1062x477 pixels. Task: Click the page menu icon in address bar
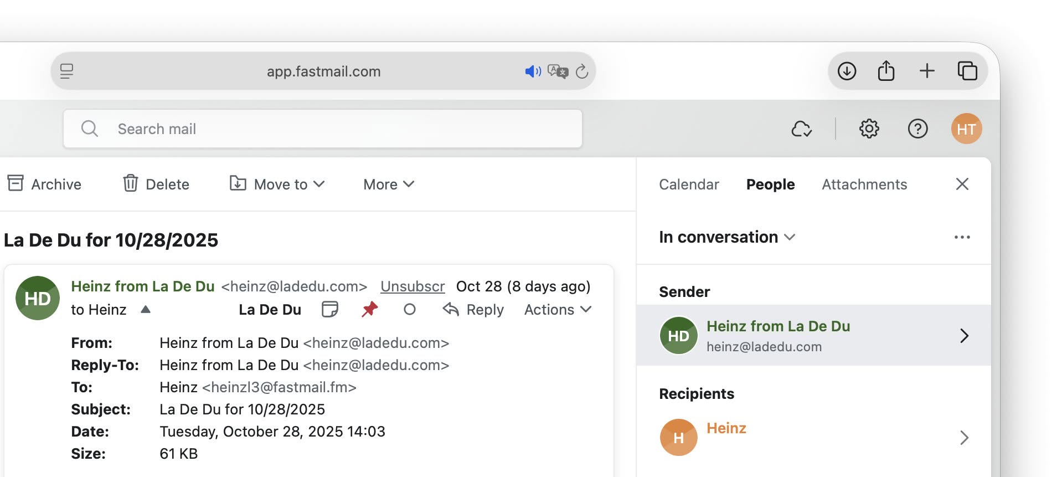tap(67, 71)
